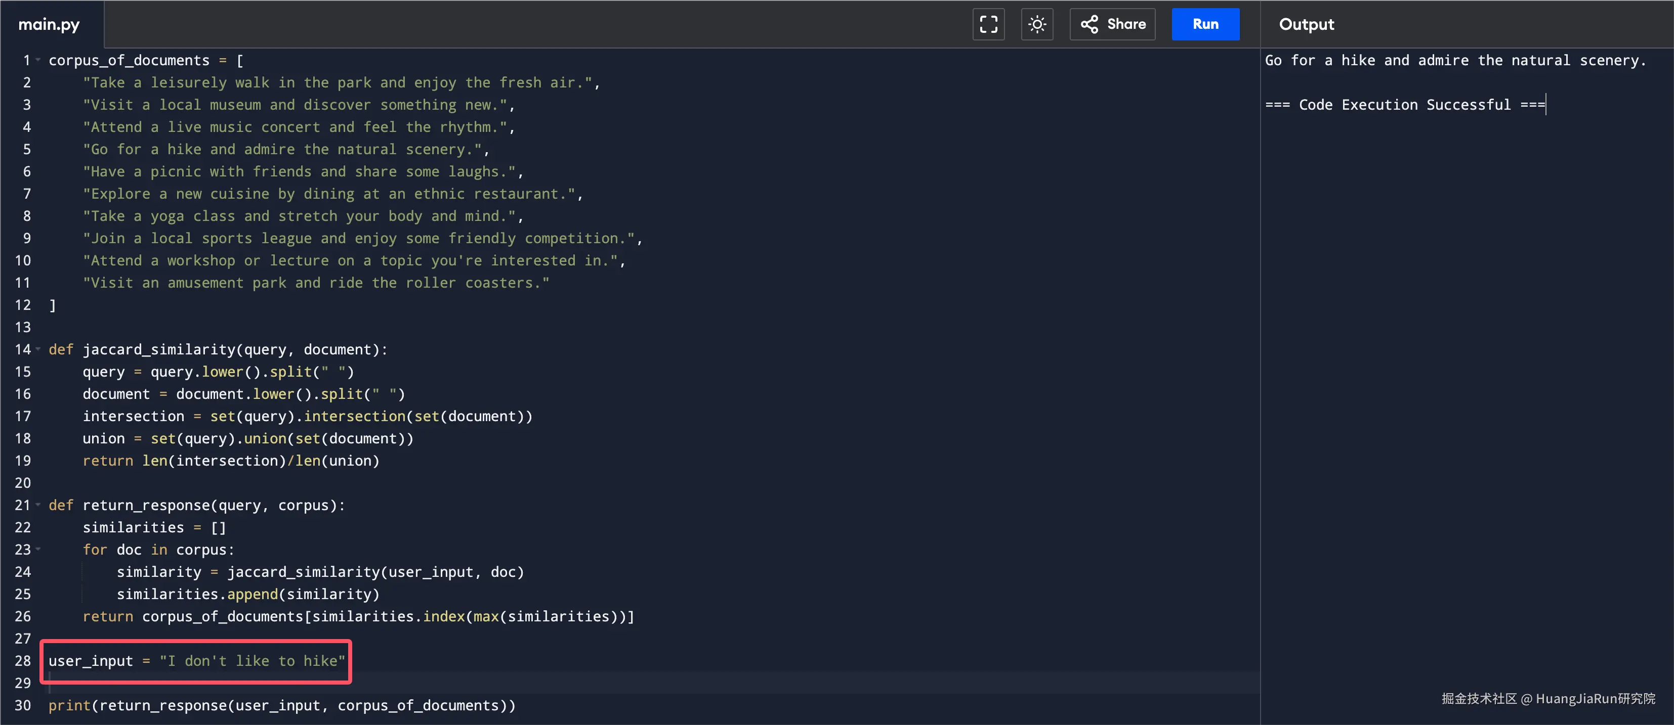
Task: Click the share network icon glyph
Action: (1089, 24)
